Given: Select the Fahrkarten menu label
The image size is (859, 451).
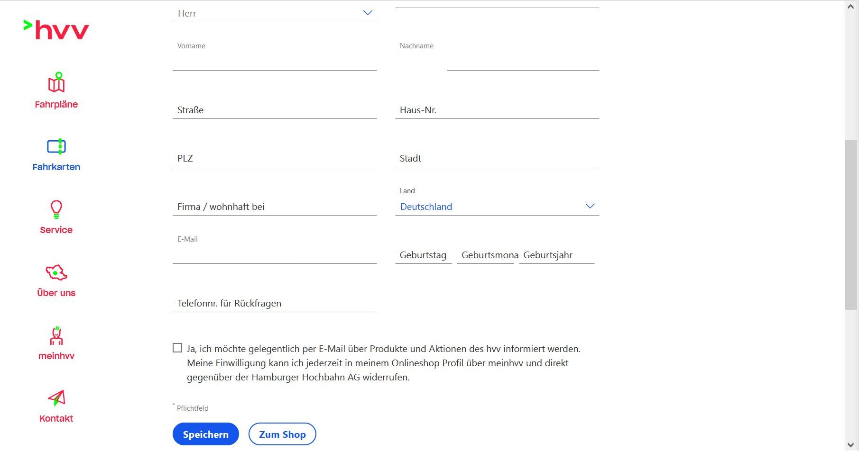Looking at the screenshot, I should click(x=56, y=167).
